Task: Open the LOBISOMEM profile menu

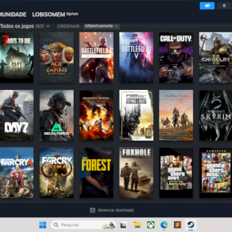Action: coord(49,14)
